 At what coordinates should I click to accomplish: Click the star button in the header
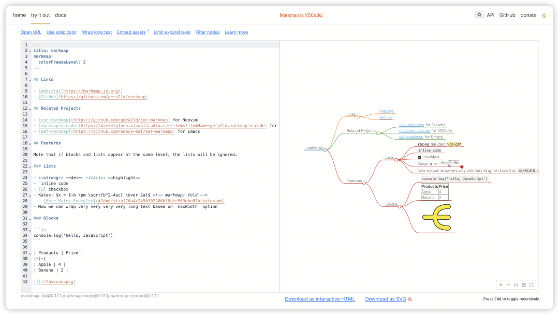point(479,15)
